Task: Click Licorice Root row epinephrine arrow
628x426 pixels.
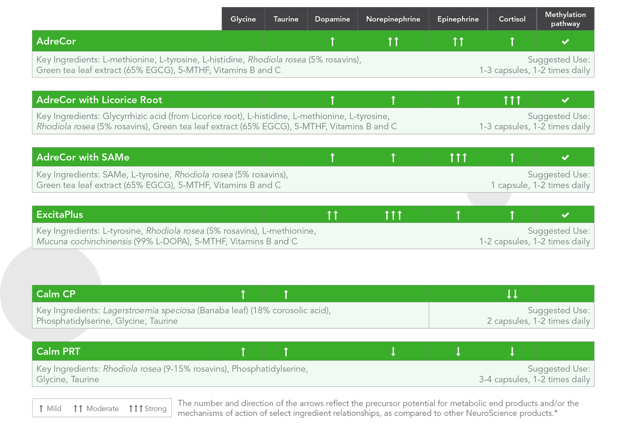Action: (x=458, y=100)
